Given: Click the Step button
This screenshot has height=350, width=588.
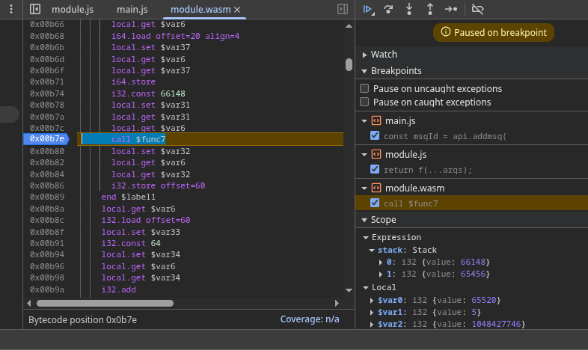Looking at the screenshot, I should click(x=451, y=9).
